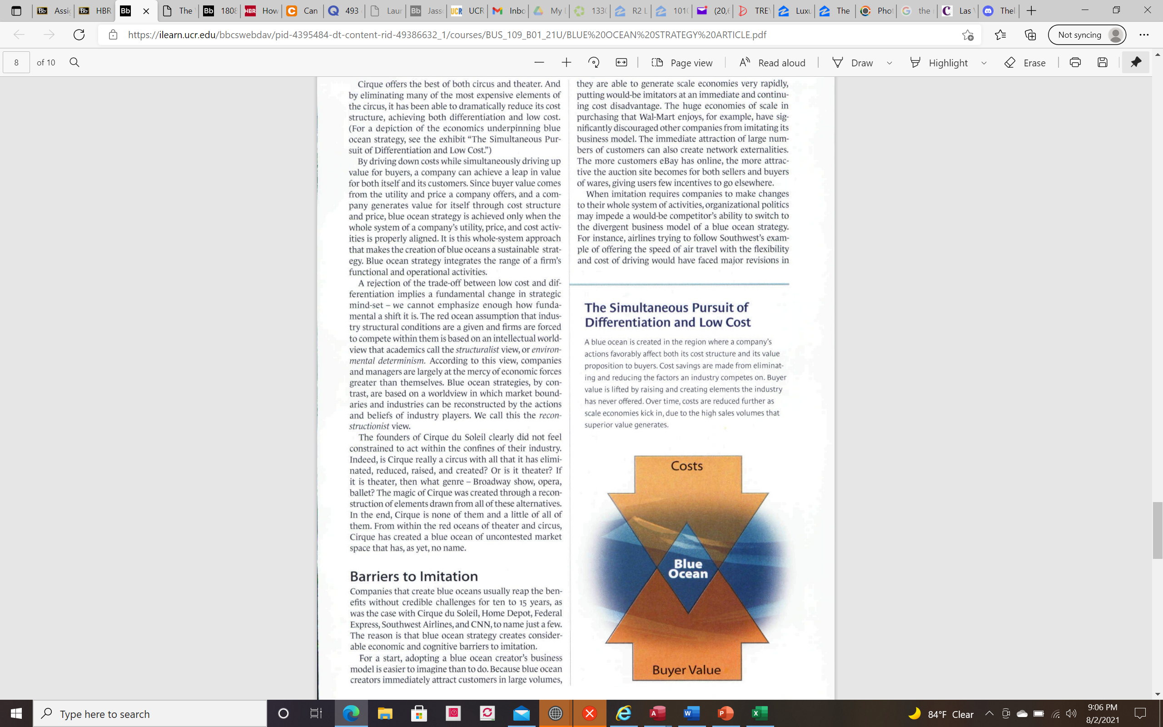Image resolution: width=1163 pixels, height=727 pixels.
Task: Add this page to favorites star icon
Action: coord(967,35)
